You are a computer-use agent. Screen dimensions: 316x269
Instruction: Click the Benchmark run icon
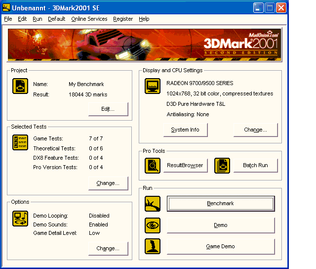click(x=153, y=204)
